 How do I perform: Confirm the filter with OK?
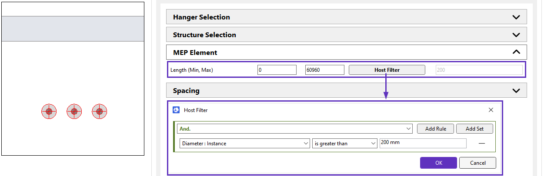[x=438, y=163]
